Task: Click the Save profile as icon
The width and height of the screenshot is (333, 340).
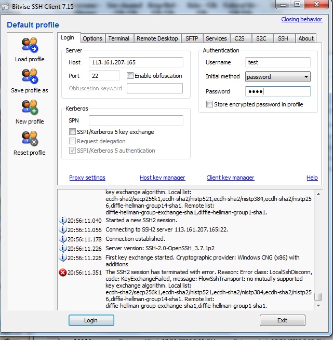Action: click(30, 76)
